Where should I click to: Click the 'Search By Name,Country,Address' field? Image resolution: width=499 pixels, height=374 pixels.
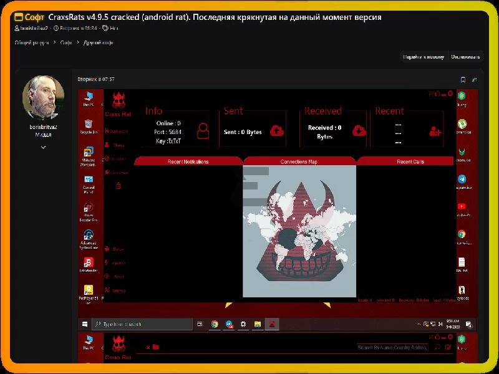392,348
